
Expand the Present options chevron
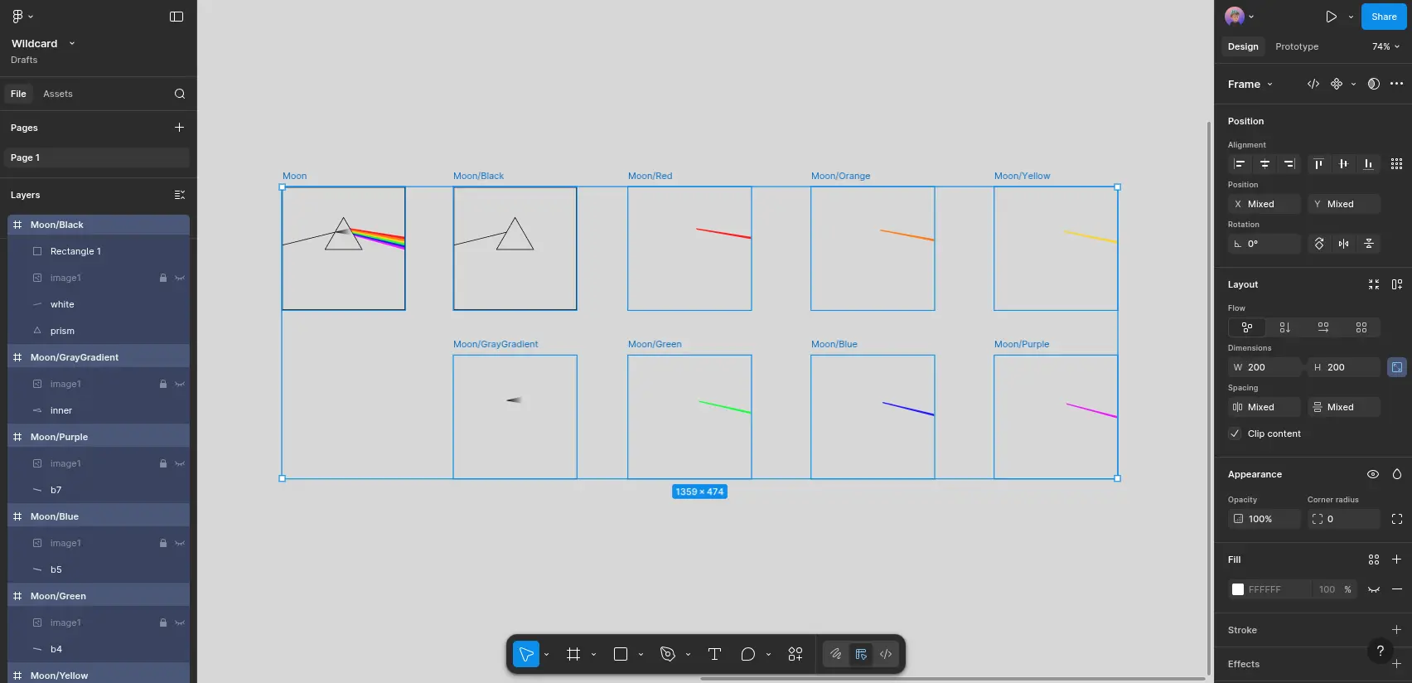tap(1351, 17)
